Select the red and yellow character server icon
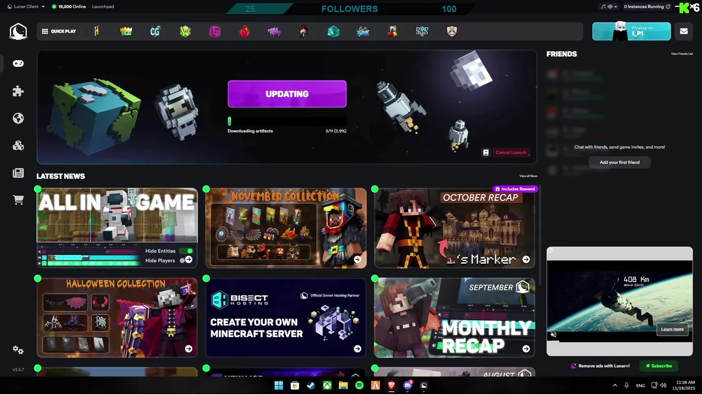The width and height of the screenshot is (702, 394). click(392, 31)
